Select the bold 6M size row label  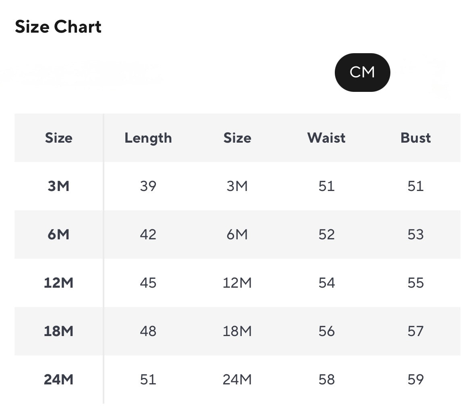59,235
